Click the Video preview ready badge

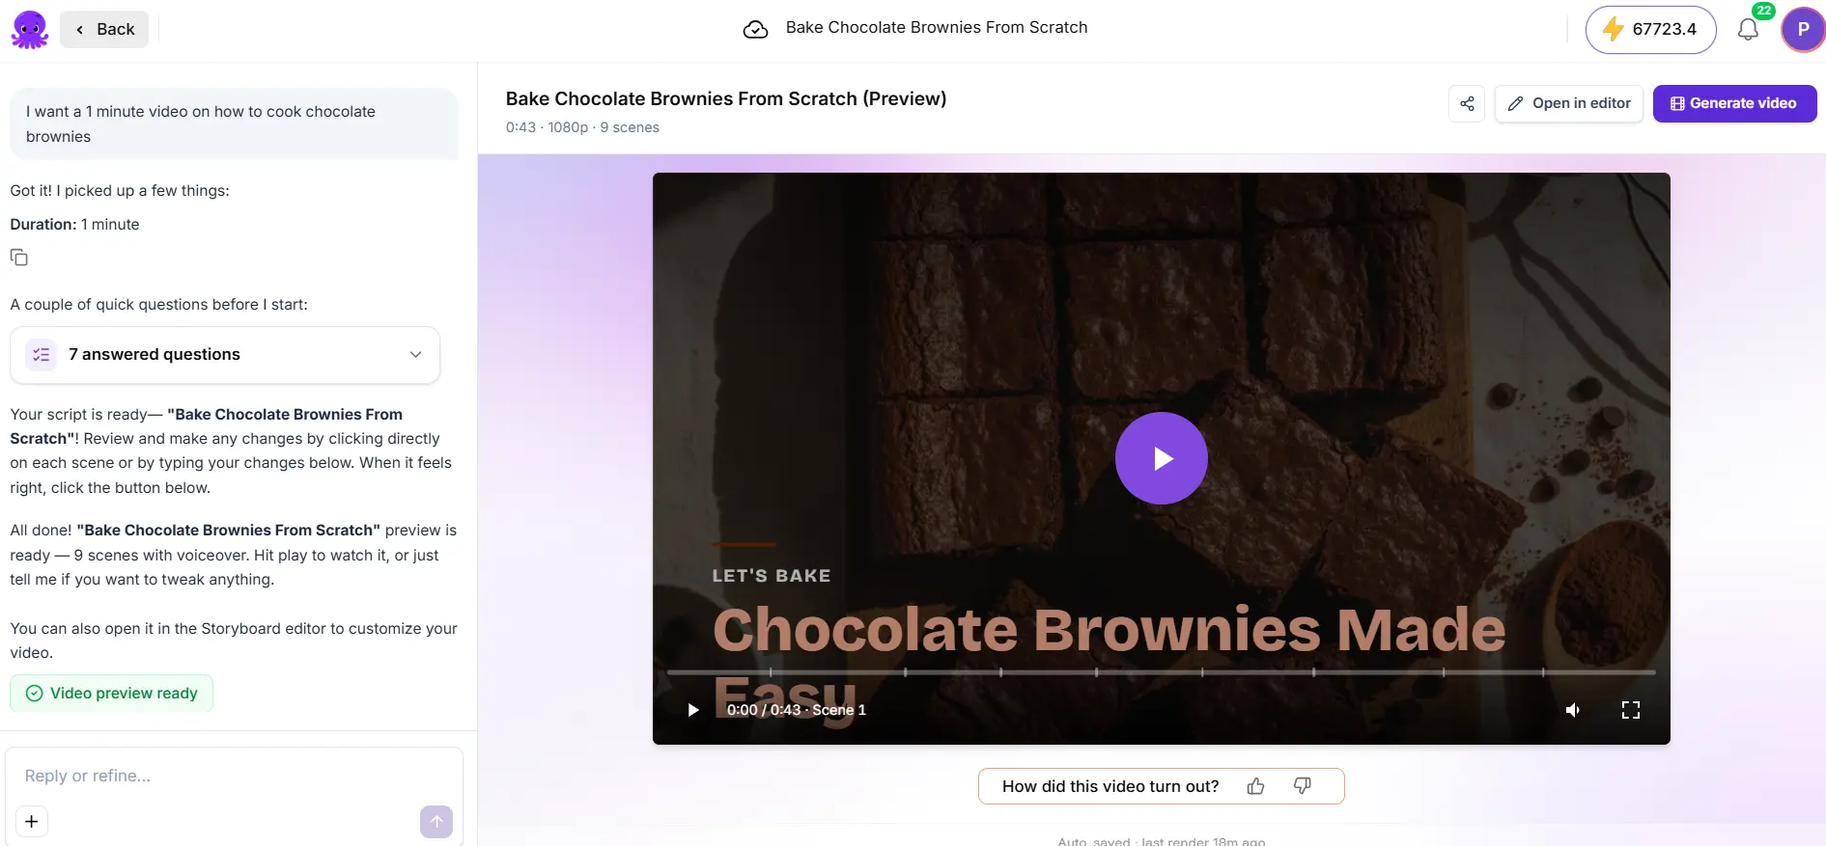[112, 693]
